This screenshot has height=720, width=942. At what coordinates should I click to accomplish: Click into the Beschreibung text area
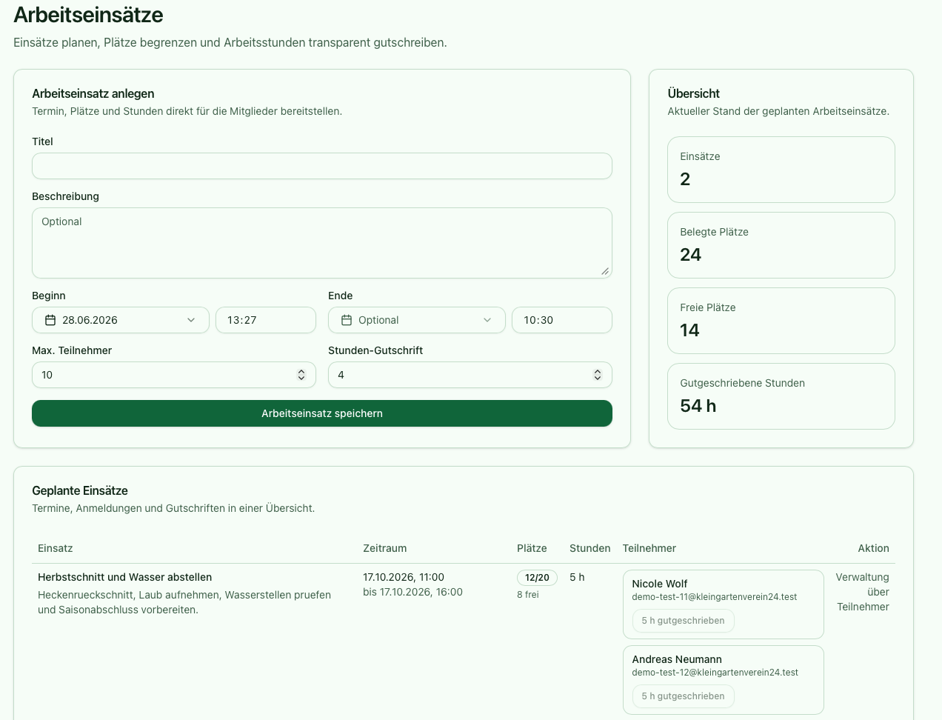322,243
